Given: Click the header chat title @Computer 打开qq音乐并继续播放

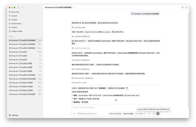Looking at the screenshot, I should (58, 7).
